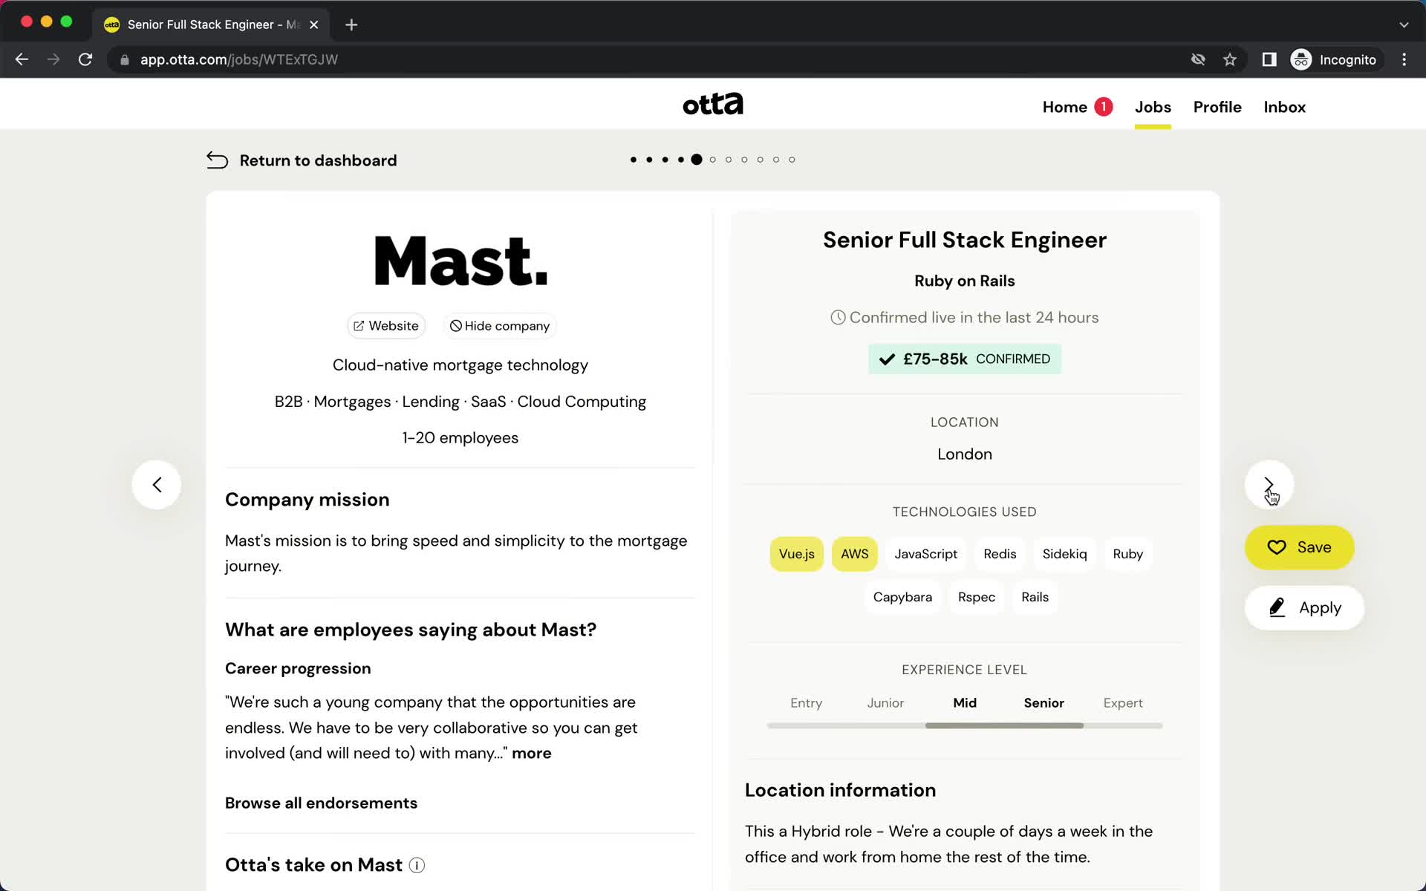Reload the page
Viewport: 1426px width, 891px height.
pos(85,59)
